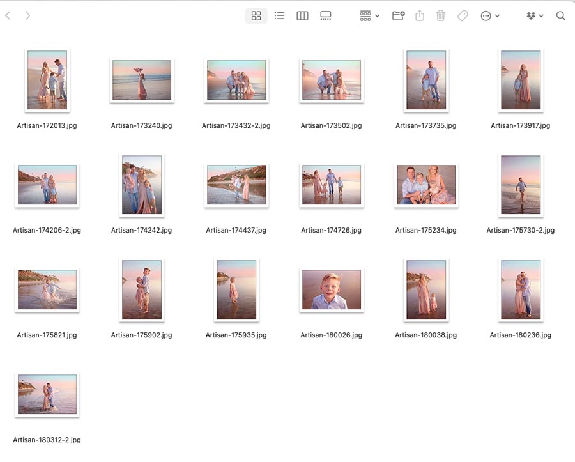The width and height of the screenshot is (575, 462).
Task: Select the Artisan-173917.jpg photo
Action: click(521, 80)
